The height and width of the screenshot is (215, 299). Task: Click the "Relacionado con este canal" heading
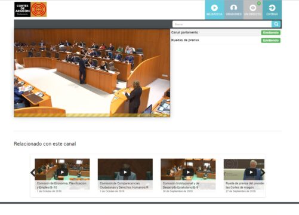tap(45, 144)
